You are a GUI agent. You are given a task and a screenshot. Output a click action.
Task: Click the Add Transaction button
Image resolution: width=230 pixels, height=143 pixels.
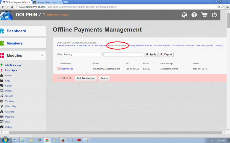point(86,78)
